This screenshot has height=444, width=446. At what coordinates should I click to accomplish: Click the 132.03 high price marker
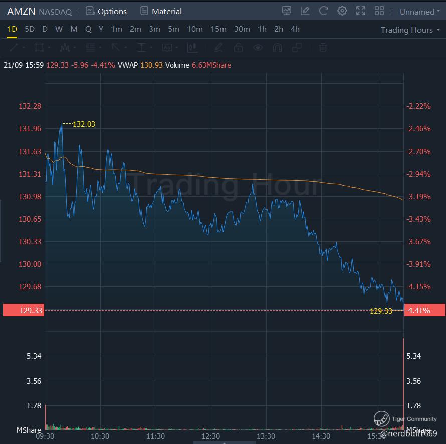(84, 124)
